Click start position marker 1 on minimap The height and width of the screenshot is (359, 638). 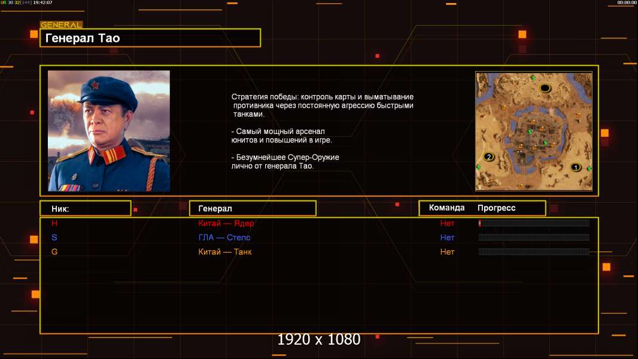coord(575,167)
